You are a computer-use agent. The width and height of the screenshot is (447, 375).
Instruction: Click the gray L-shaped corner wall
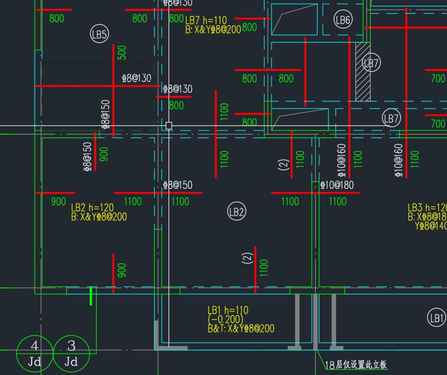[x=171, y=335]
